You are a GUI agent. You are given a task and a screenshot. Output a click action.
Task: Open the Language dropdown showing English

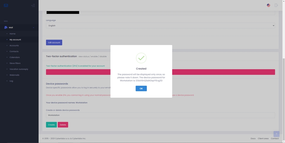(x=160, y=26)
